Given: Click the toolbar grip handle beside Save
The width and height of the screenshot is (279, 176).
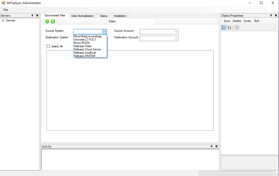Looking at the screenshot, I should click(x=221, y=21).
